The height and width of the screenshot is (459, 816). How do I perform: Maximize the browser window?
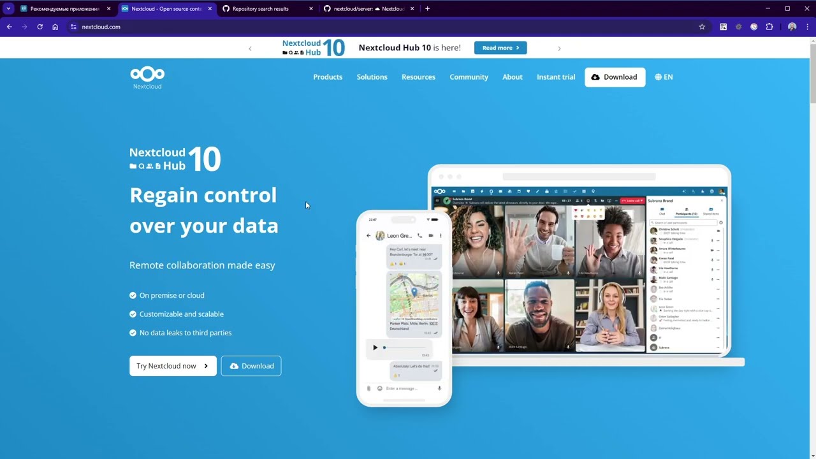click(787, 9)
